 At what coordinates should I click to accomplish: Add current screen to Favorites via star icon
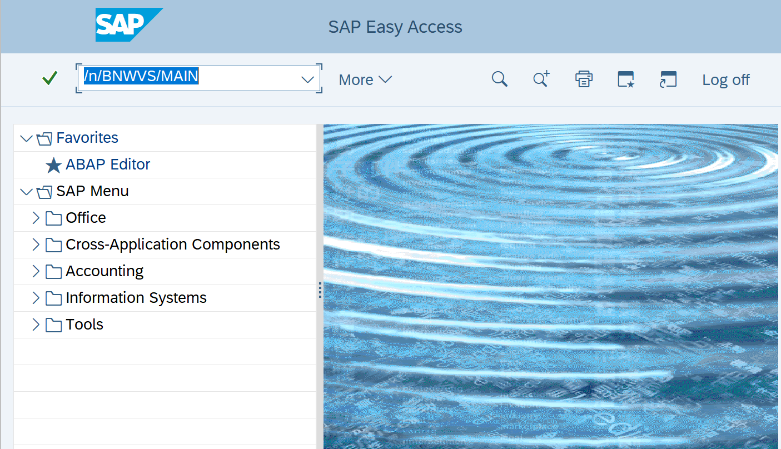[x=625, y=79]
